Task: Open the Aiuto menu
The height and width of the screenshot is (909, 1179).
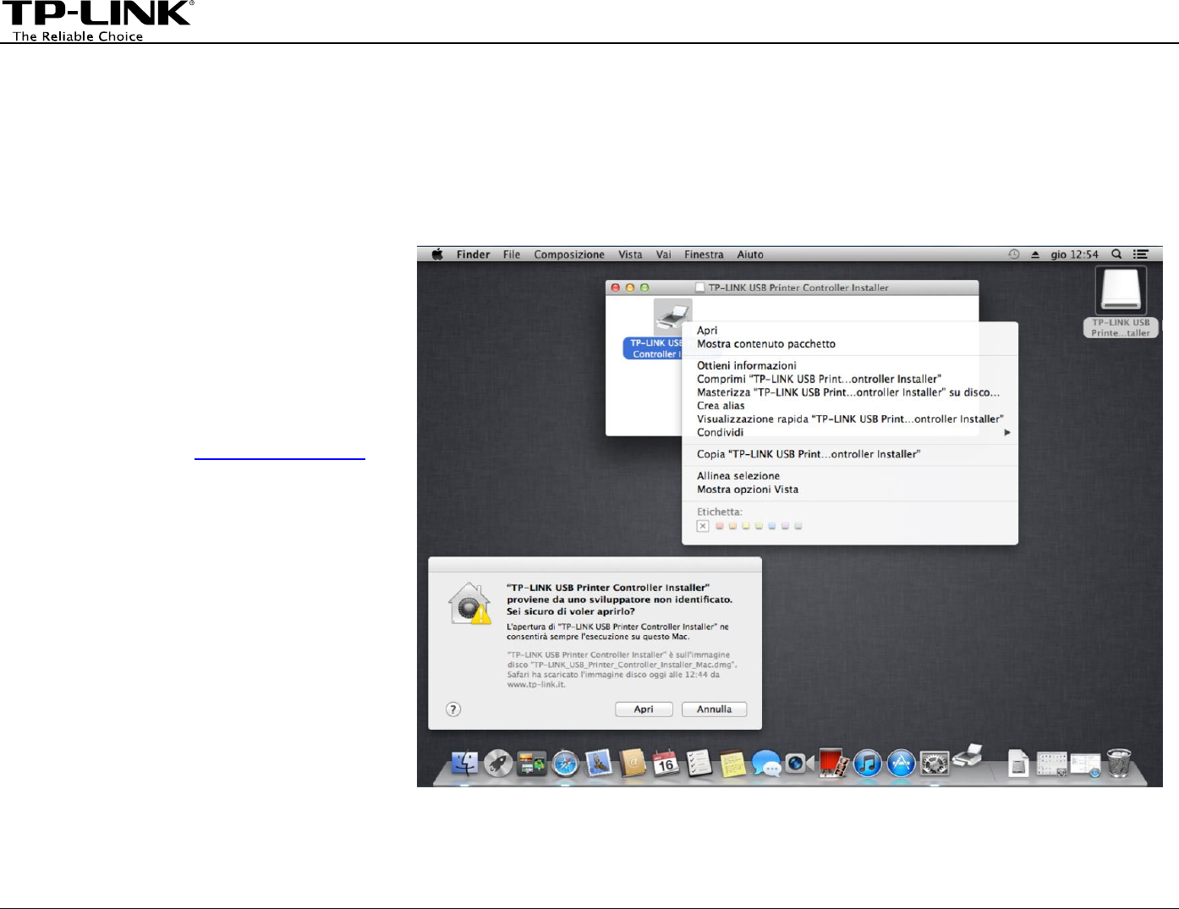Action: point(750,254)
